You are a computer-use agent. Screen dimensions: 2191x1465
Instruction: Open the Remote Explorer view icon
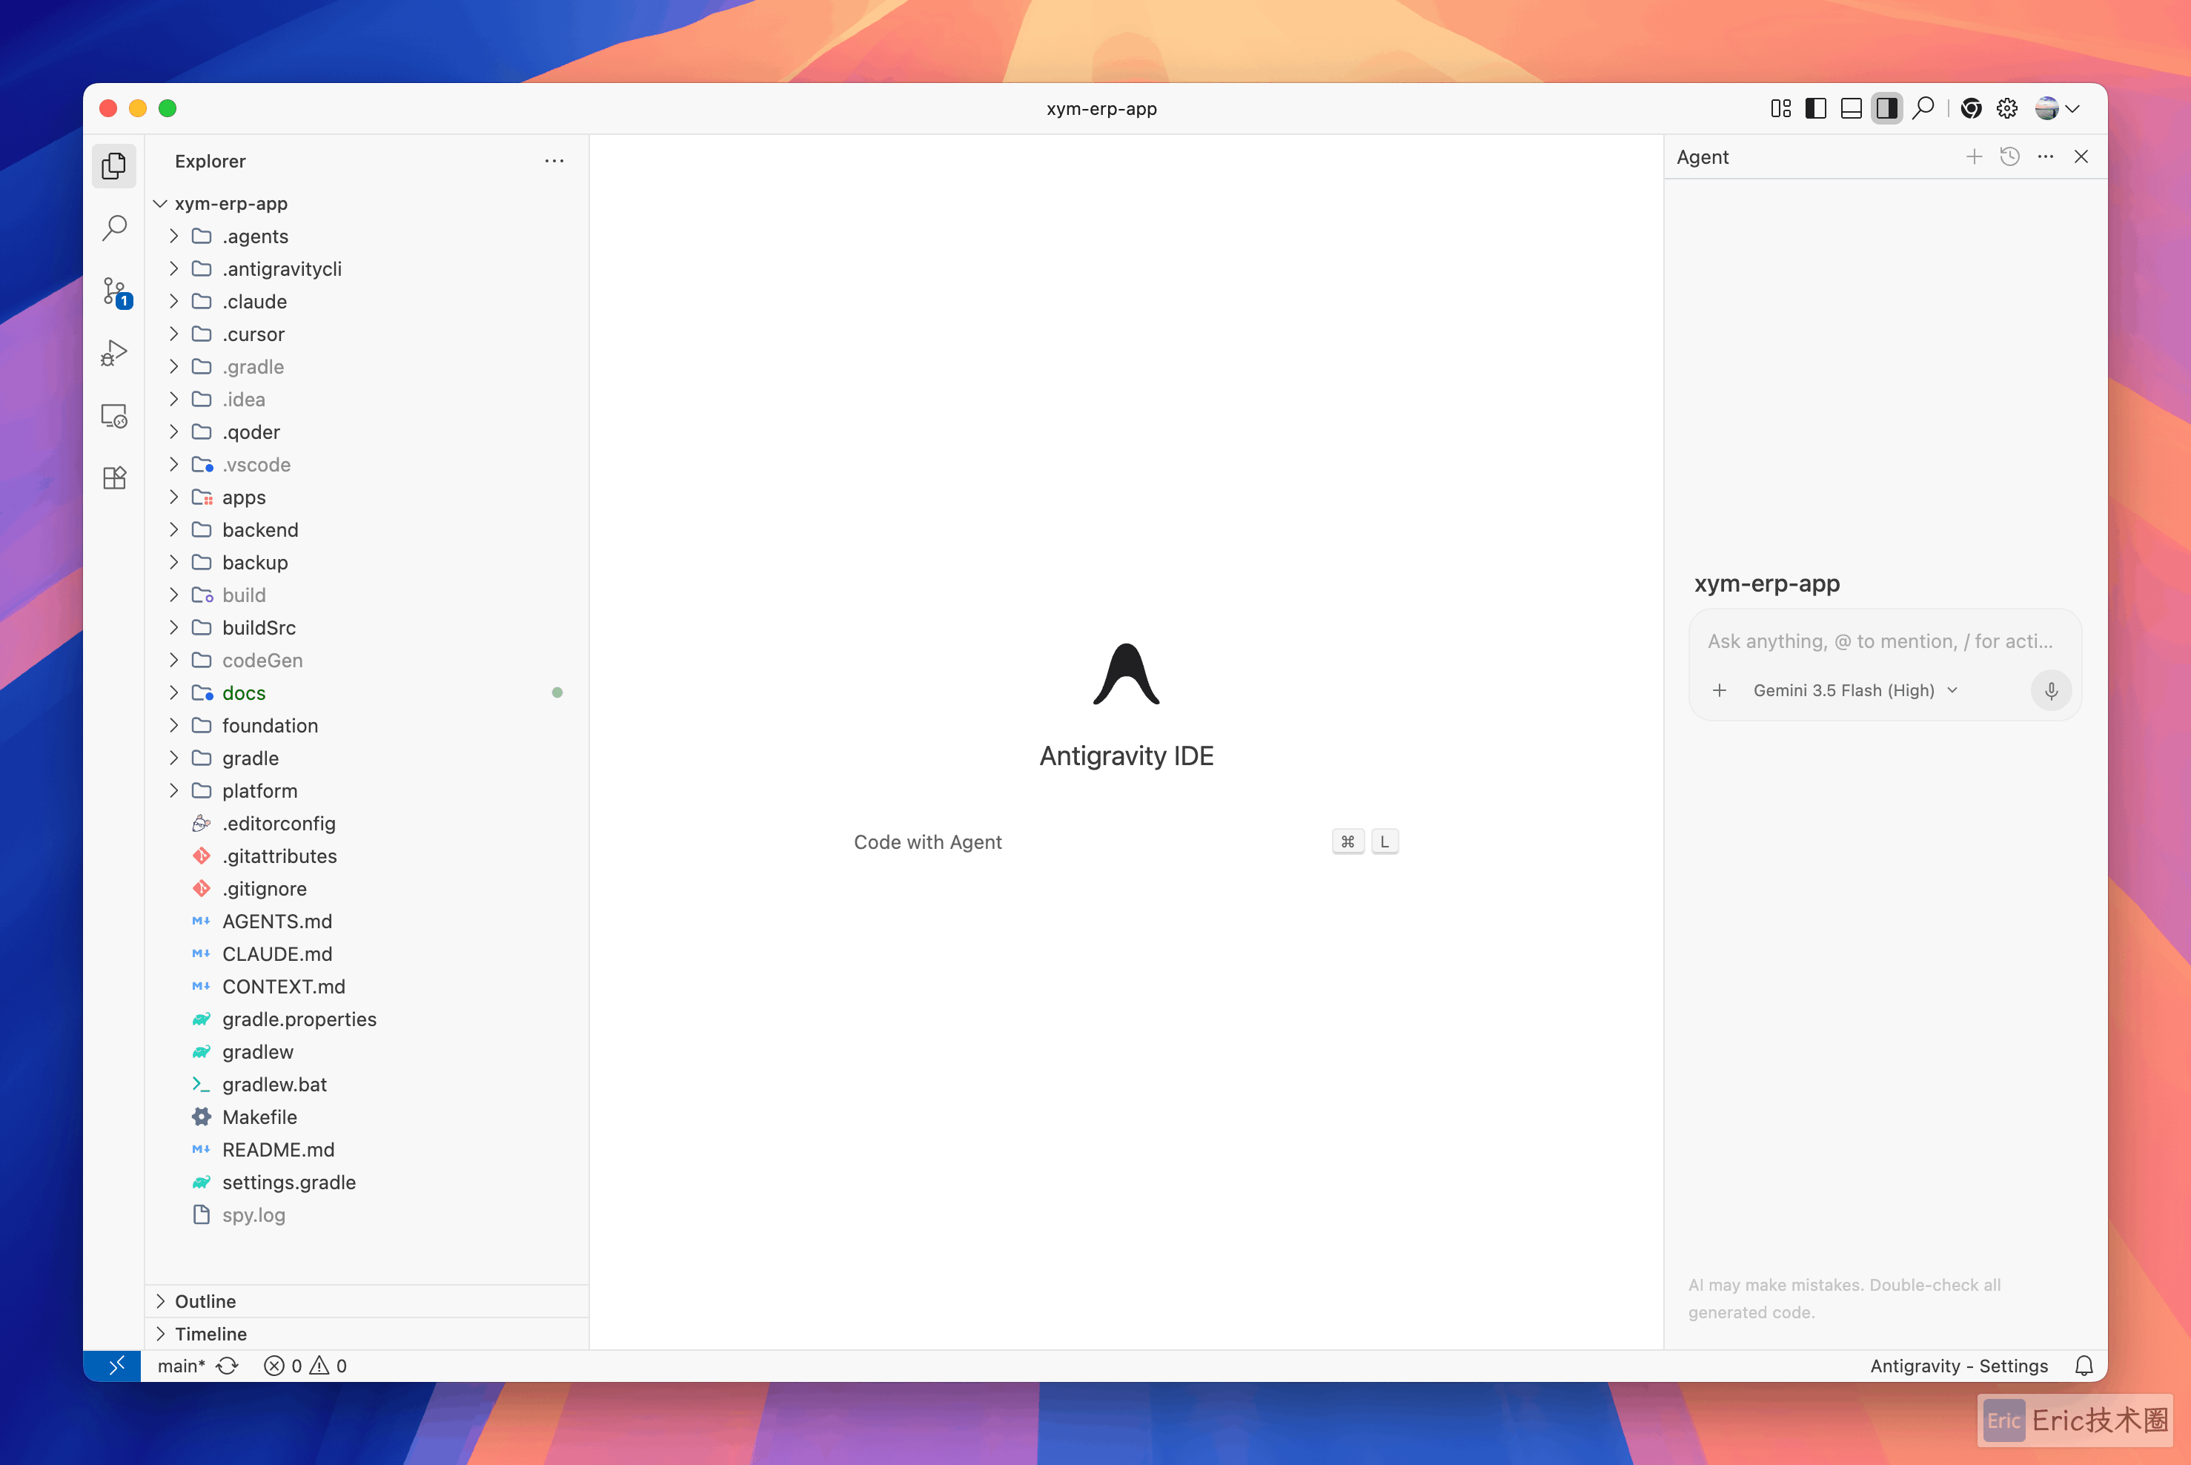[114, 416]
